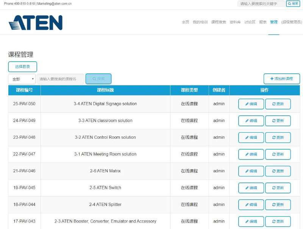
Task: Edit course 18-PAV-044
Action: (x=251, y=204)
